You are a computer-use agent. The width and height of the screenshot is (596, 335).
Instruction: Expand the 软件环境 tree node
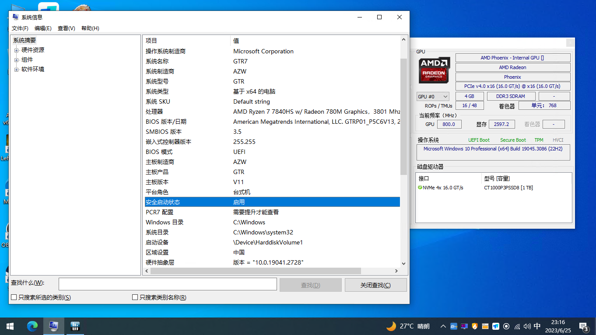(x=17, y=70)
